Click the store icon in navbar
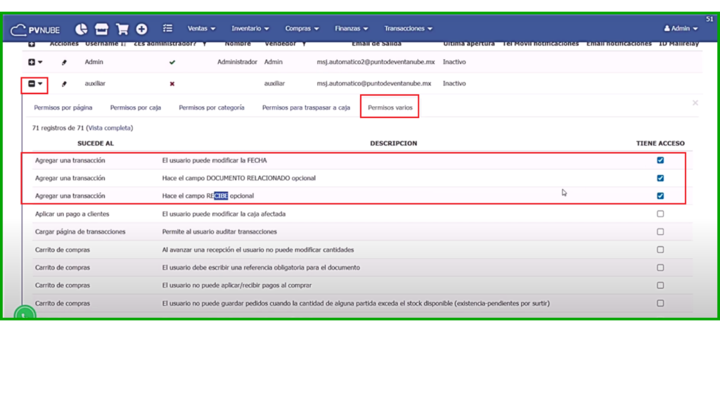The width and height of the screenshot is (720, 405). click(102, 29)
